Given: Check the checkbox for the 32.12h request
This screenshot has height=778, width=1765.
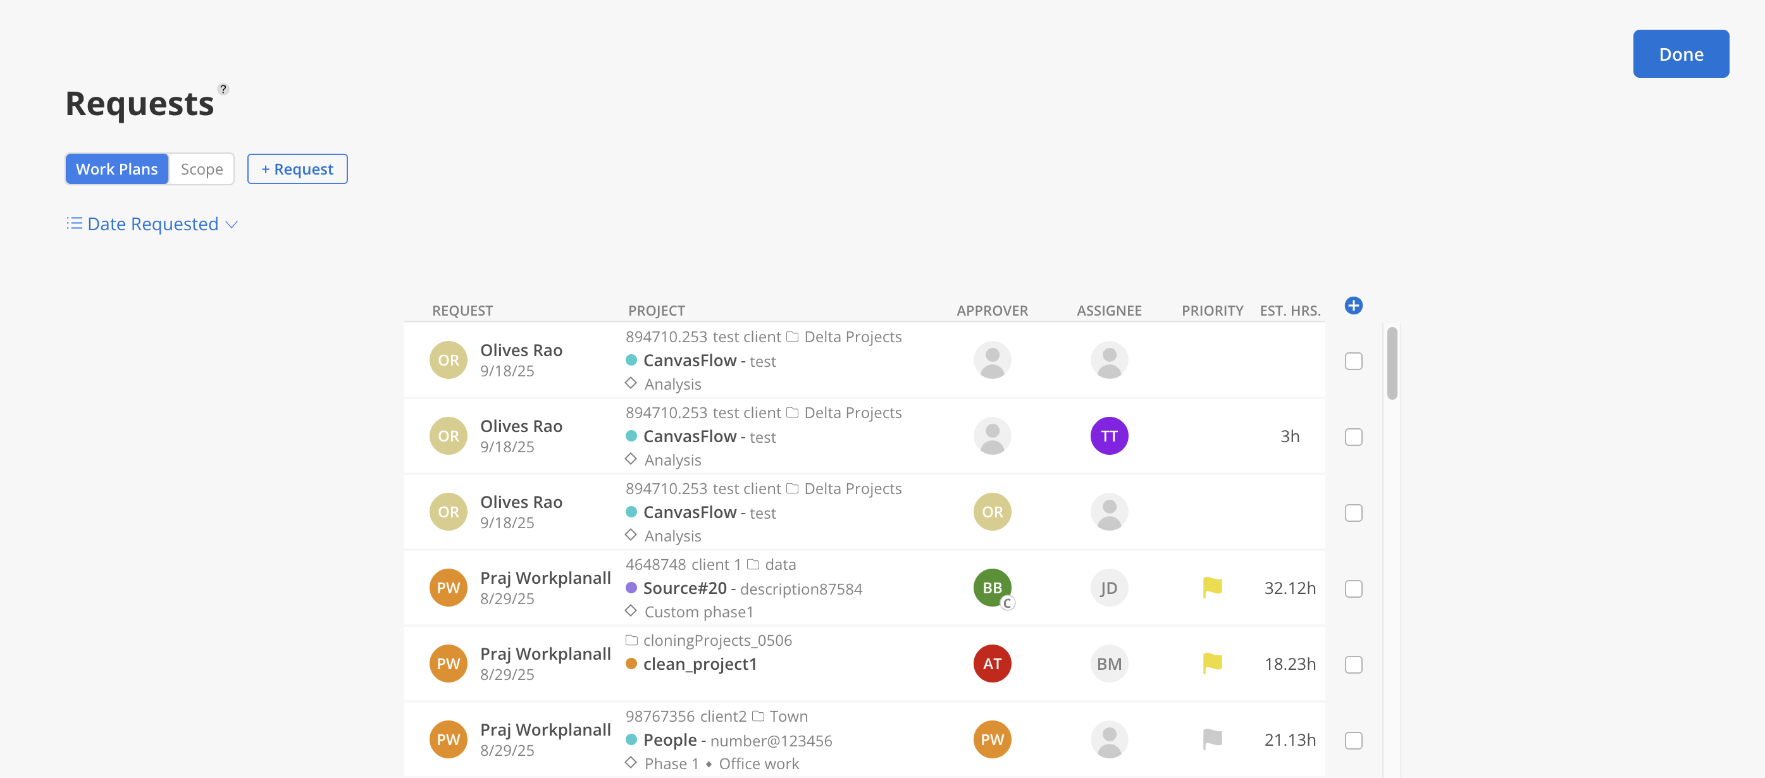Looking at the screenshot, I should click(1353, 589).
